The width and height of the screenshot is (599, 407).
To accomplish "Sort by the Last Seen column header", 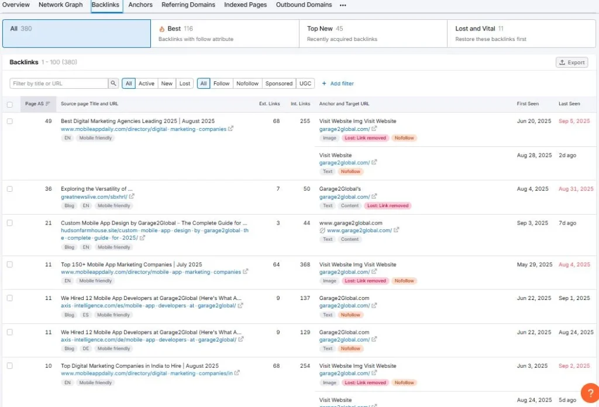I will 569,104.
